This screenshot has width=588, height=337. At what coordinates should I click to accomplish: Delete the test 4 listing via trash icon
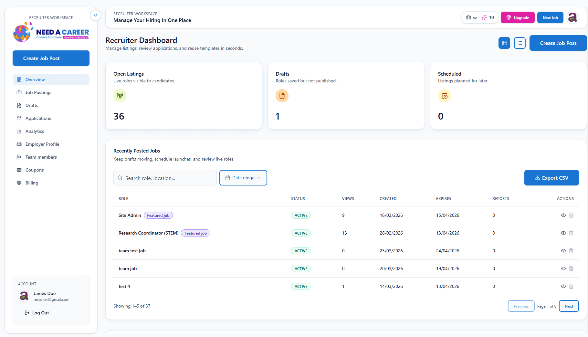571,286
